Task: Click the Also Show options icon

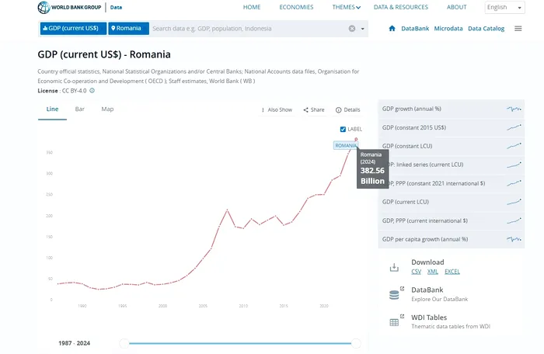Action: click(263, 110)
